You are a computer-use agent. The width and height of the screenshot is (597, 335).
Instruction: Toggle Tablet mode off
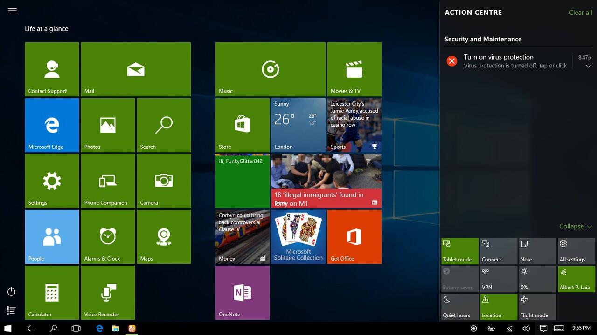(x=460, y=251)
